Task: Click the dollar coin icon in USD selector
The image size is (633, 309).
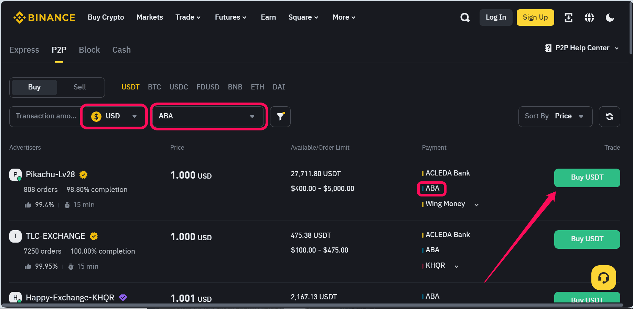Action: pos(96,116)
